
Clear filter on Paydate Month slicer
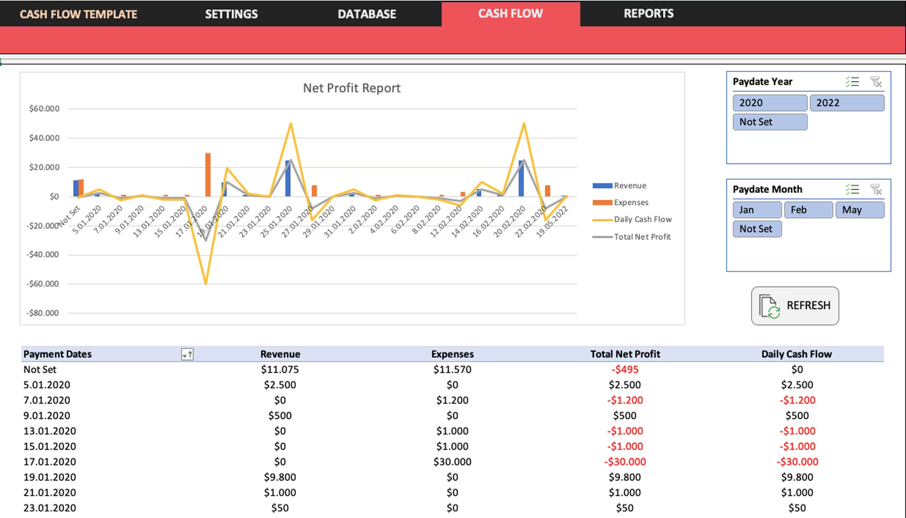876,189
